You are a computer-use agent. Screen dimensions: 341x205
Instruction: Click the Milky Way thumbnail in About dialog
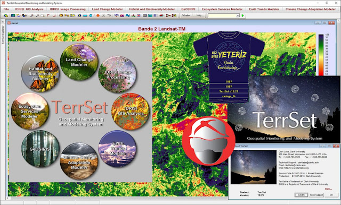coord(254,167)
